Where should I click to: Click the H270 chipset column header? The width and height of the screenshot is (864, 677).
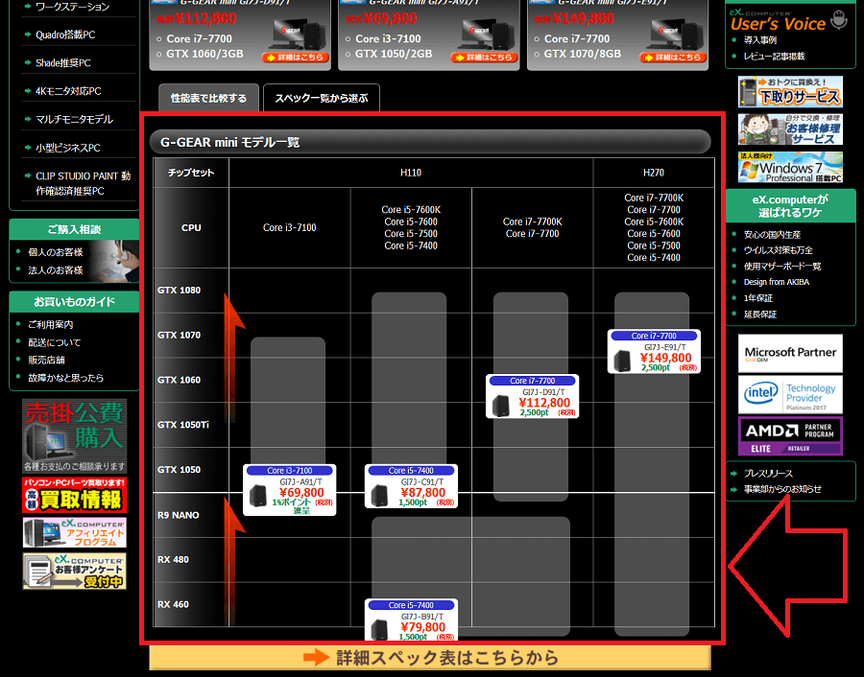pos(654,173)
